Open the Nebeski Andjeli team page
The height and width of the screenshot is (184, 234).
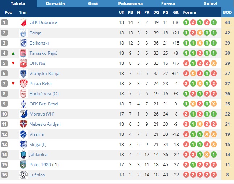tap(45, 124)
